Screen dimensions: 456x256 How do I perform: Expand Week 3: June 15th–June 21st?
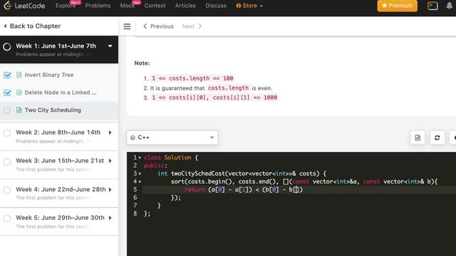point(110,161)
